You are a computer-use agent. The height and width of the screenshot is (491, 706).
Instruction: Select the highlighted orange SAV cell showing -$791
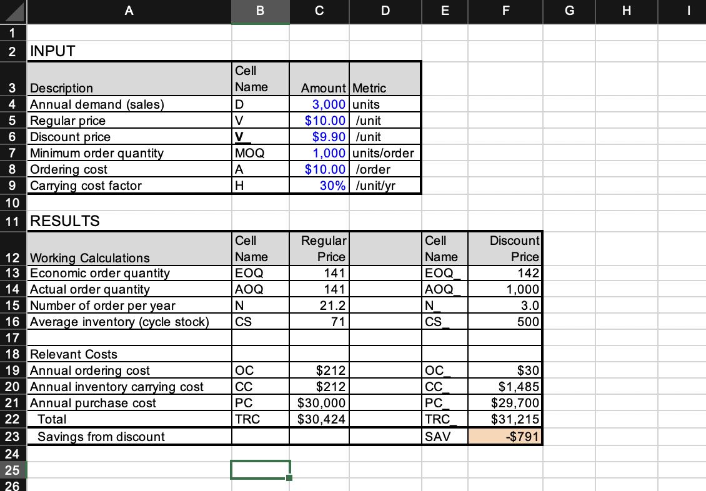click(x=505, y=436)
